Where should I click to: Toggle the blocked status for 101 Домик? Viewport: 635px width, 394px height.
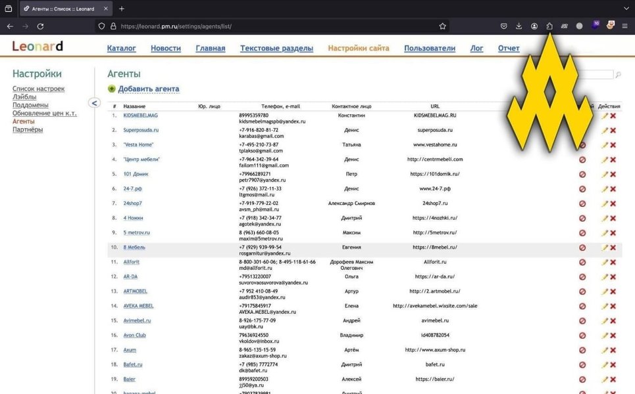[x=582, y=174]
